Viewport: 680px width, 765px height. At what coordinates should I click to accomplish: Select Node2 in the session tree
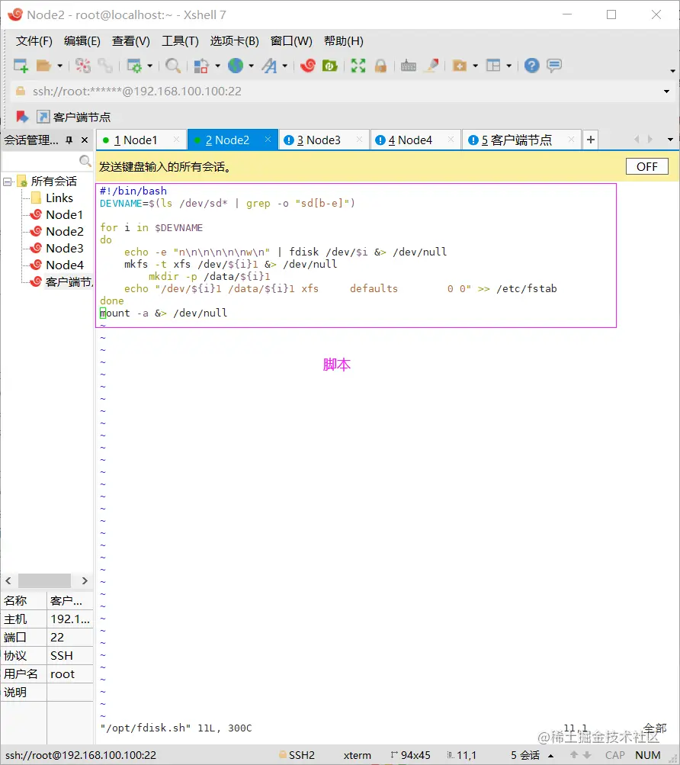point(56,232)
